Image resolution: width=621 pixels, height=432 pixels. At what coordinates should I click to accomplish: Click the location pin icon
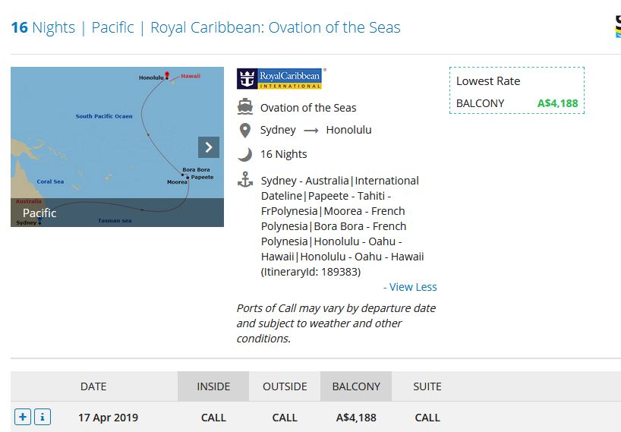[x=245, y=131]
